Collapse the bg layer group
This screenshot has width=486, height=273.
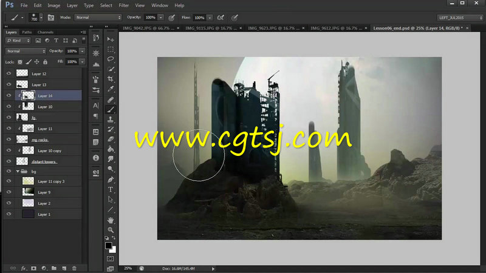18,171
